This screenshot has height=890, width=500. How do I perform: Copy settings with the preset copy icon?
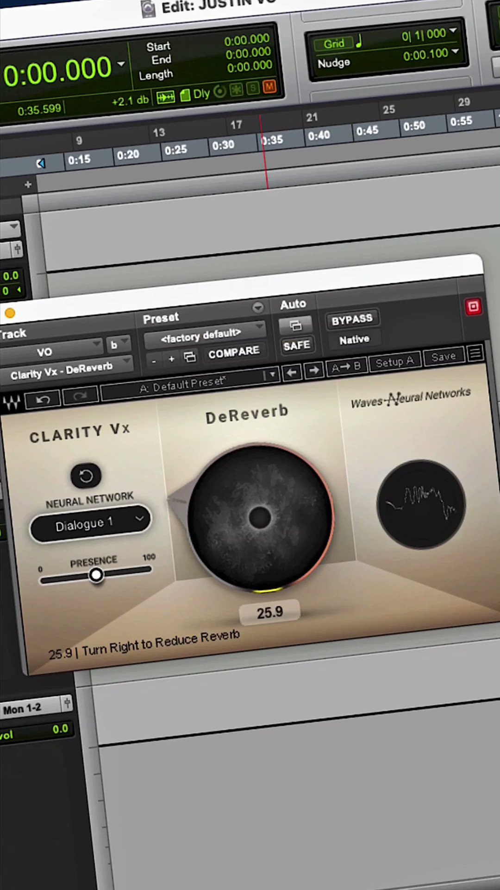[x=190, y=356]
